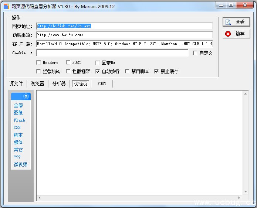Switch to the 源文件 tab
The height and width of the screenshot is (208, 257).
16,84
